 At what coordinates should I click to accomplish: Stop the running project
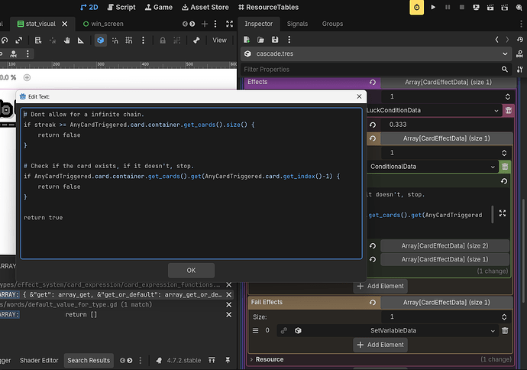tap(462, 7)
